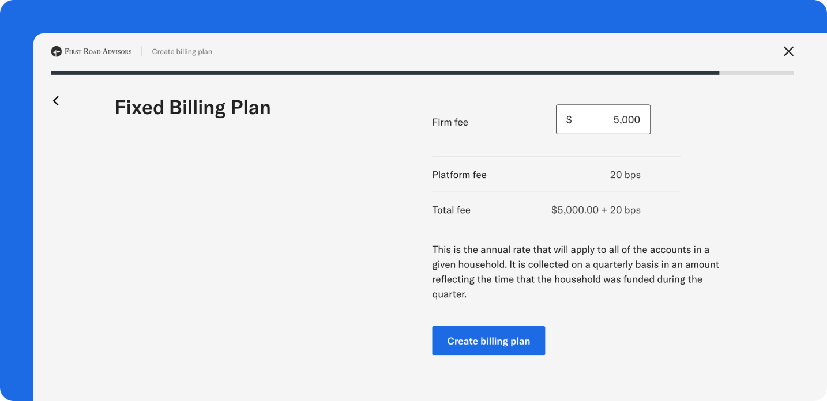The height and width of the screenshot is (401, 827).
Task: Click the unfilled gray end of the progress bar
Action: point(755,73)
